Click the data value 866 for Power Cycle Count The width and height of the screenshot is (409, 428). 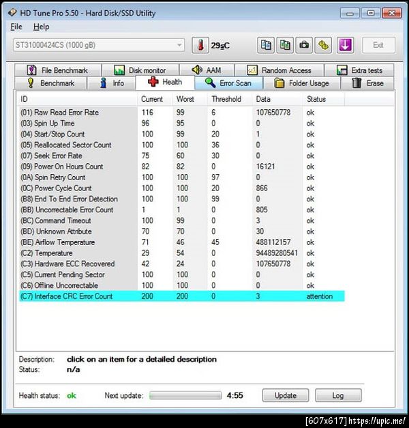262,188
